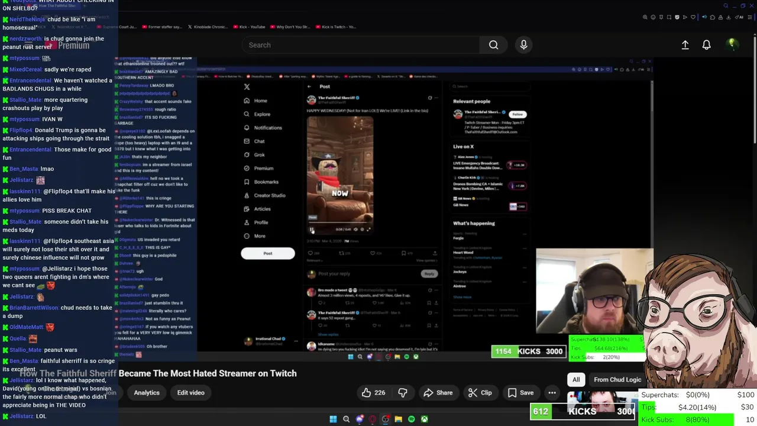Save the YouTube video to playlist
Image resolution: width=757 pixels, height=426 pixels.
pyautogui.click(x=520, y=393)
